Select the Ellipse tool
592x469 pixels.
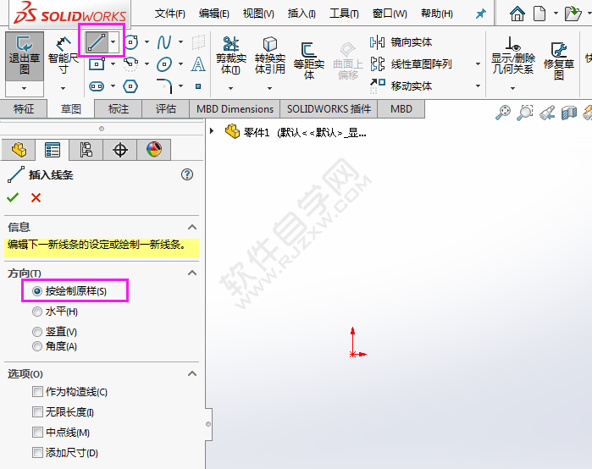164,64
